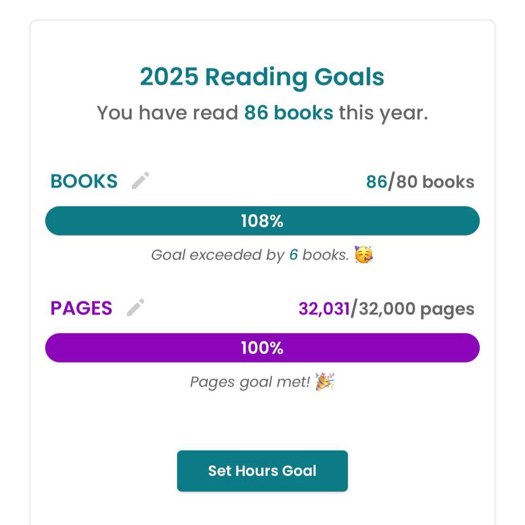This screenshot has width=525, height=525.
Task: Click the "Goal exceeded by" message text
Action: (x=218, y=255)
